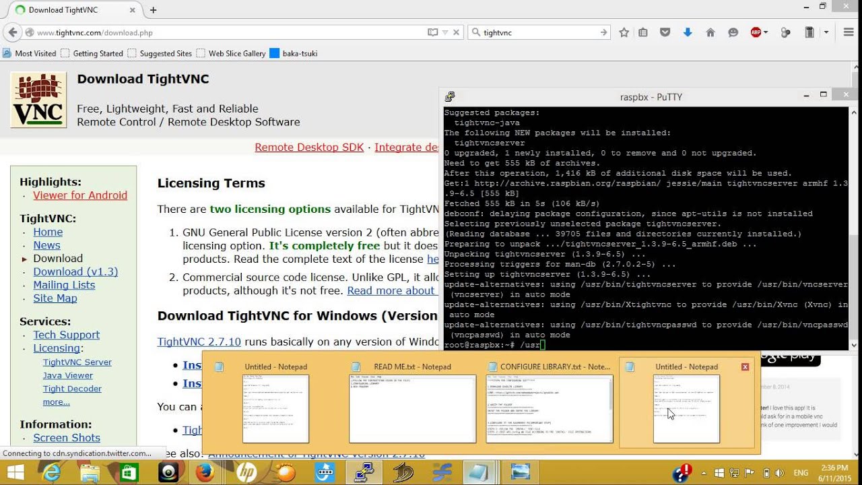Show bookmarks list icon in Firefox toolbar
The width and height of the screenshot is (862, 485).
[x=643, y=32]
